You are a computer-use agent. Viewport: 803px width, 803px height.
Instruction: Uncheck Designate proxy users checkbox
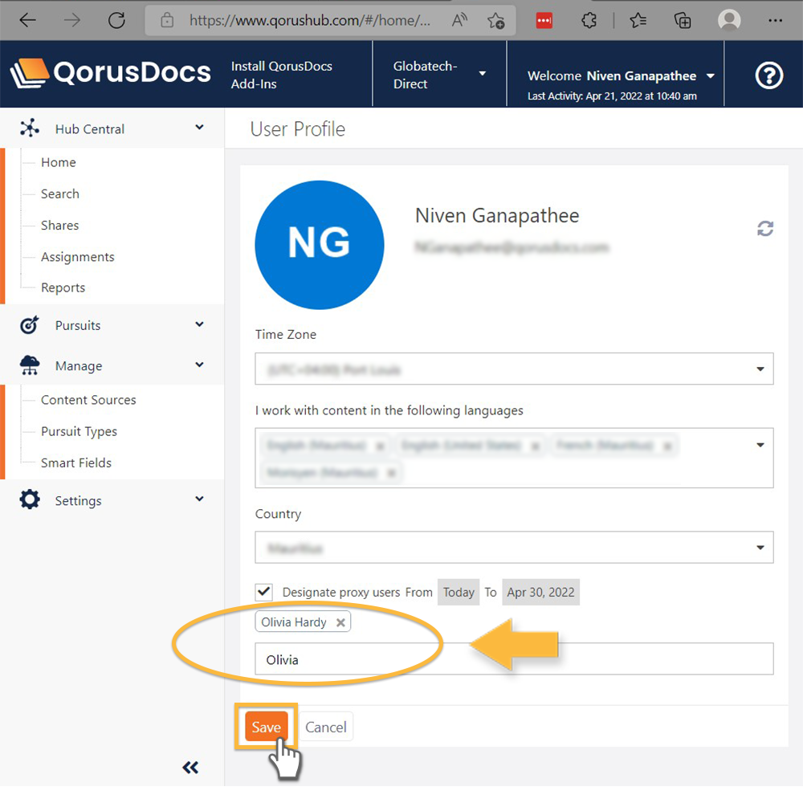[x=263, y=592]
